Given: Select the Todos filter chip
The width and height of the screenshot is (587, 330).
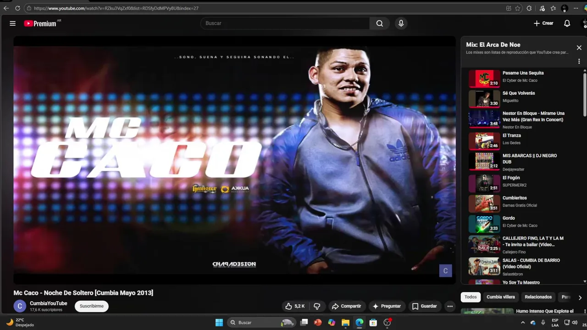Looking at the screenshot, I should (471, 297).
